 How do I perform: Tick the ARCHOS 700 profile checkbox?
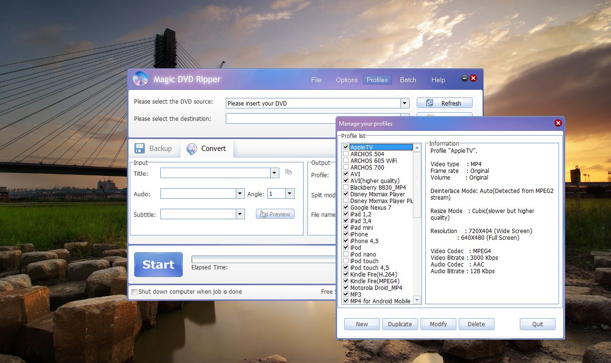(x=346, y=168)
